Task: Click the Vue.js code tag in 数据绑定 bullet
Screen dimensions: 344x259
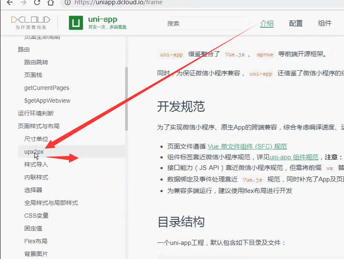Action: pos(252,180)
